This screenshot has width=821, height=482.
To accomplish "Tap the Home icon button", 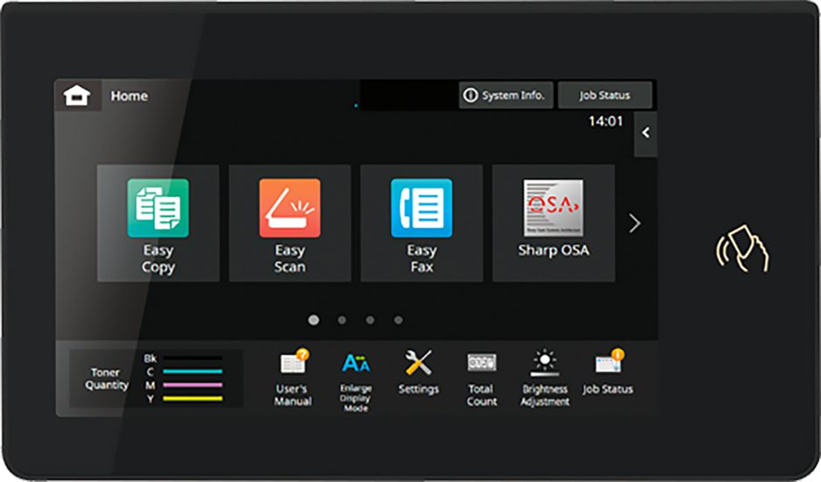I will coord(77,96).
